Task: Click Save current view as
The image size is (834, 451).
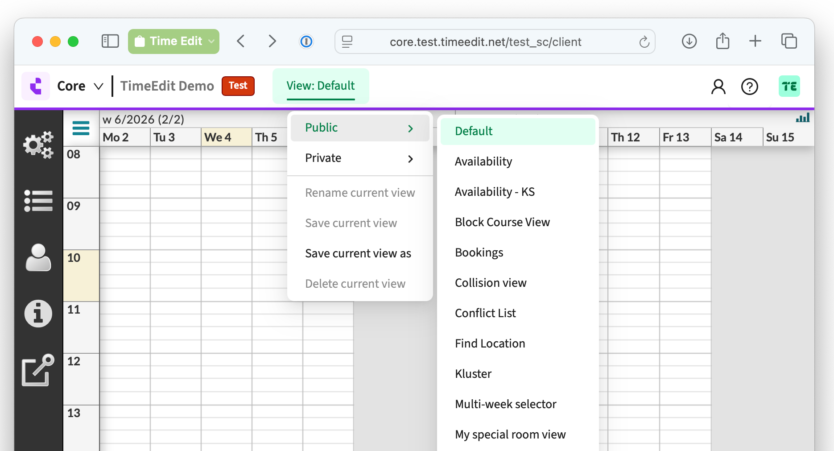Action: coord(358,253)
